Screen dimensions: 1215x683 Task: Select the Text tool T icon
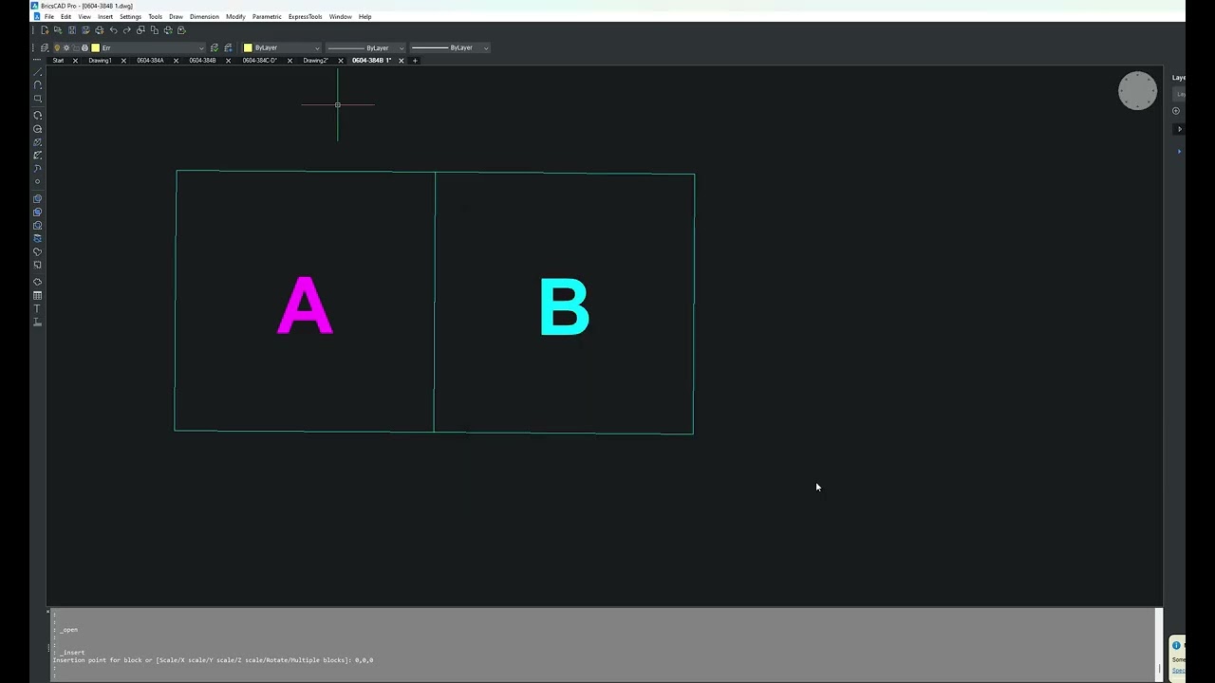pyautogui.click(x=38, y=309)
